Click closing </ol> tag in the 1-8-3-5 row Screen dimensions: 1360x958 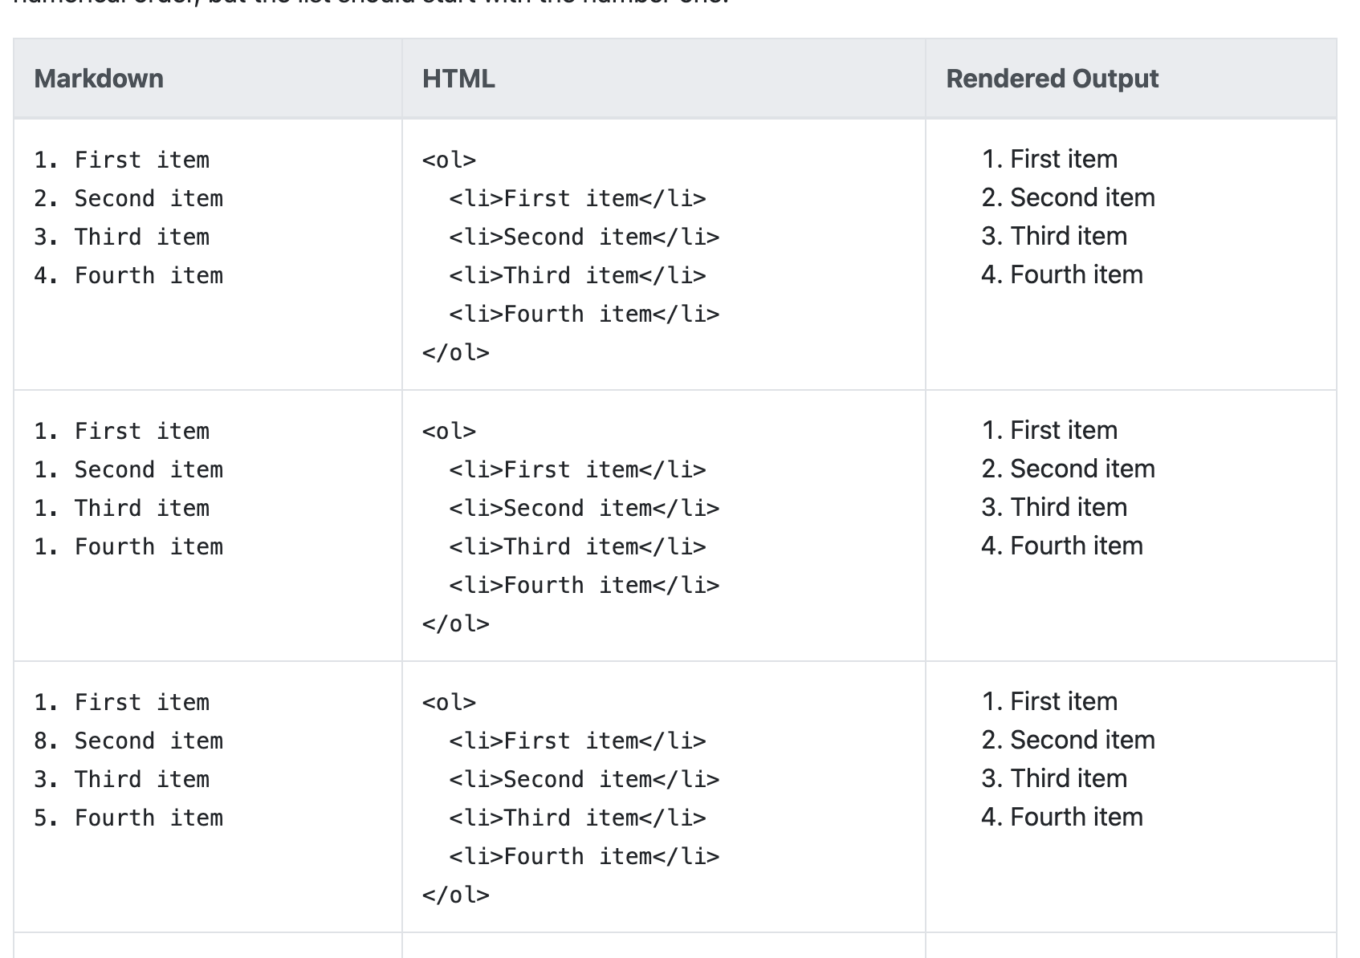(456, 895)
